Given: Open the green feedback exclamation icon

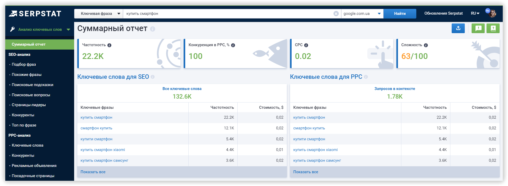Looking at the screenshot, I should pyautogui.click(x=478, y=28).
